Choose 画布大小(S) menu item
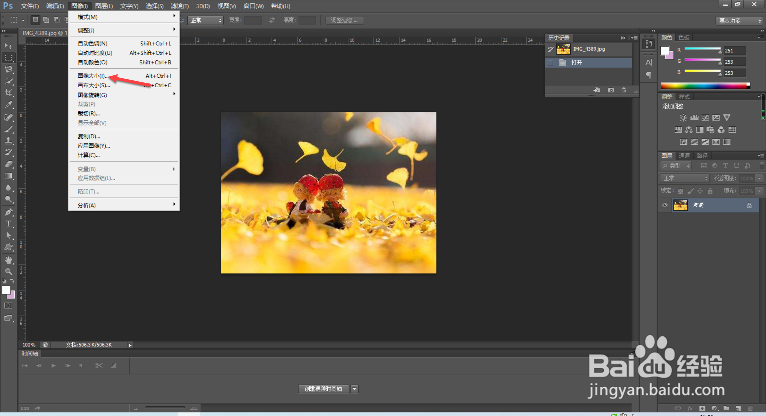Viewport: 766px width, 416px height. [124, 85]
